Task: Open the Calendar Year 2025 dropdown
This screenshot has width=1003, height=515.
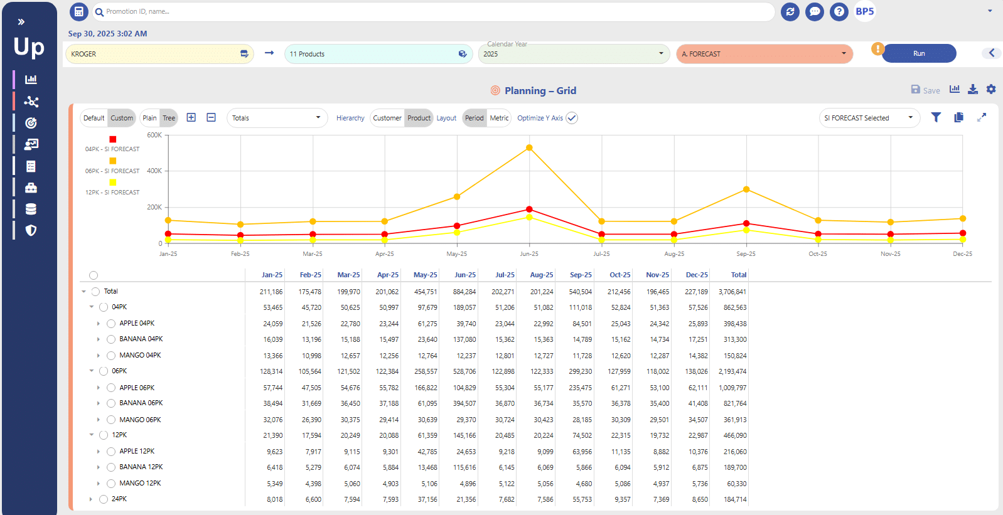Action: [x=573, y=54]
